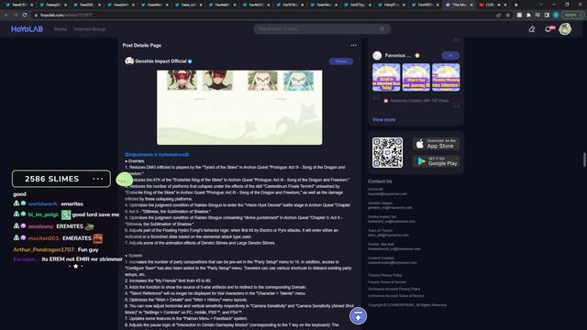
Task: Open three-dot menu on 2586 SLIMES widget
Action: 98,179
